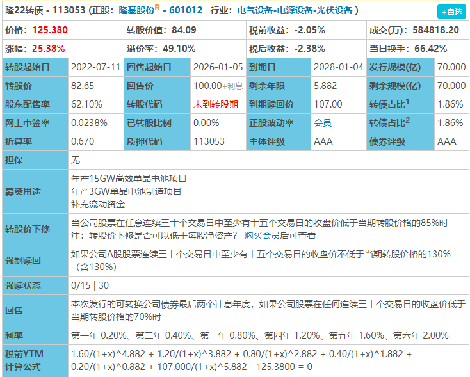The height and width of the screenshot is (377, 470).
Task: Click the R marker beside 隆基股份
Action: [x=158, y=8]
